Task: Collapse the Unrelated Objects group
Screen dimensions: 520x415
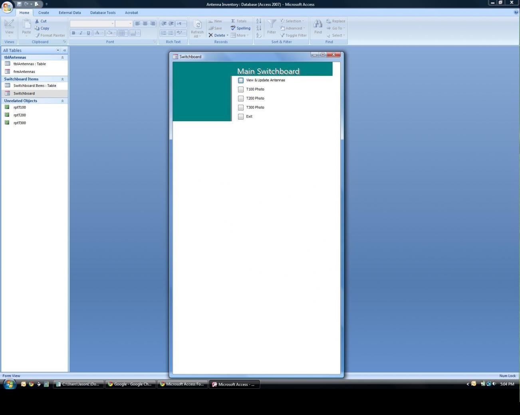Action: 62,101
